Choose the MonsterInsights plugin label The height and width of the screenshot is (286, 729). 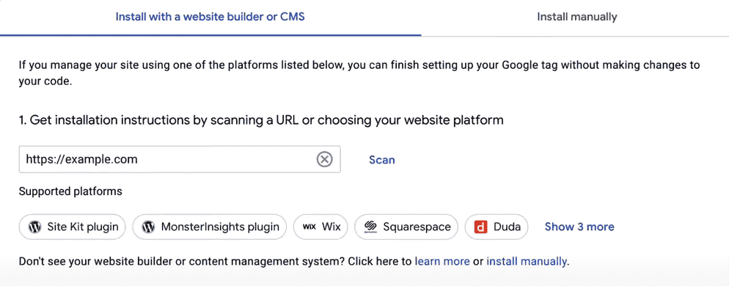[x=220, y=227]
